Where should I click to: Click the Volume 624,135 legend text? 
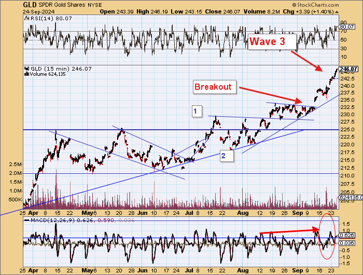tap(48, 74)
